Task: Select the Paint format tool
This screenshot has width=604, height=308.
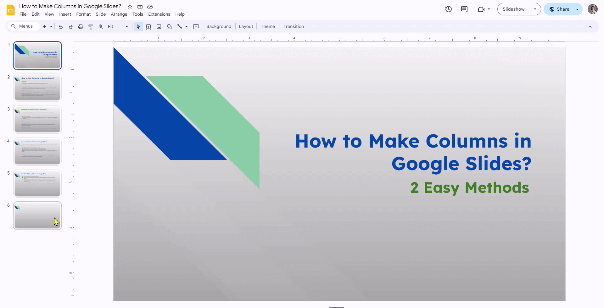Action: point(91,27)
